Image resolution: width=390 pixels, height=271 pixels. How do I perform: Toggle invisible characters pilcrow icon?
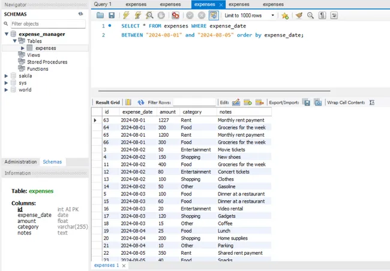[x=322, y=16]
